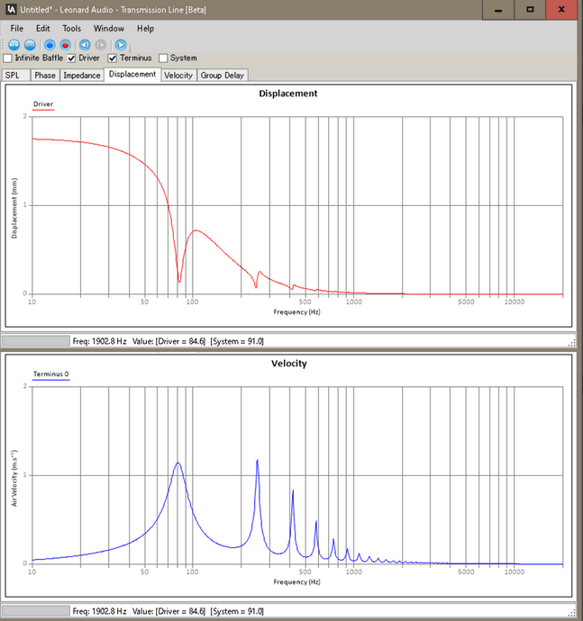Click Frequency (Hz) label under Velocity chart
The width and height of the screenshot is (583, 621).
296,581
